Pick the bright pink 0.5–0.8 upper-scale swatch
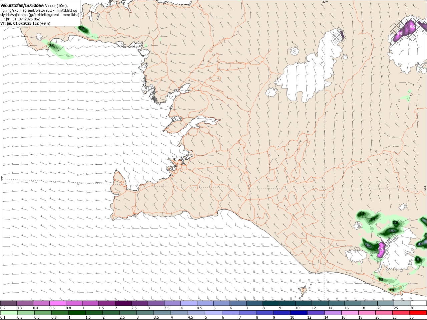Image resolution: width=427 pixels, height=320 pixels. click(x=58, y=303)
